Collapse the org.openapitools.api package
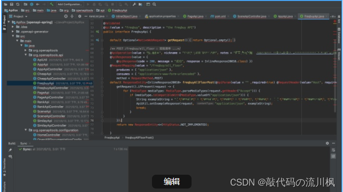 tap(26, 55)
